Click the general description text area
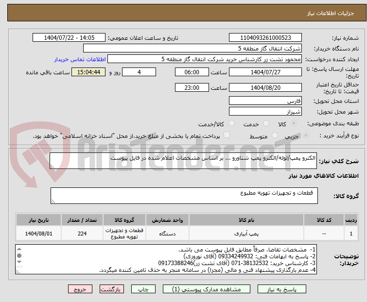 click(183, 161)
